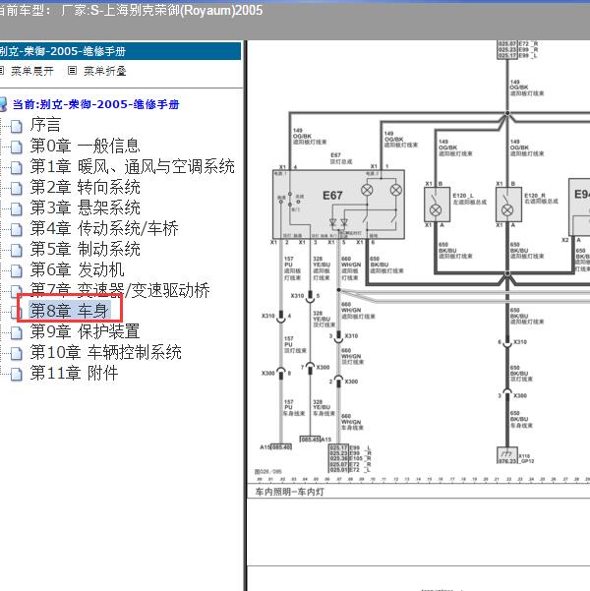The width and height of the screenshot is (590, 591).
Task: Select the highlighted 第8章 车身 chapter
Action: click(x=70, y=311)
